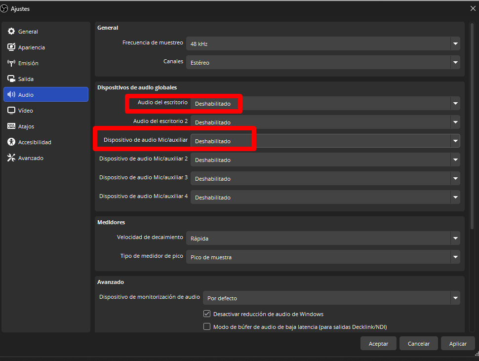Image resolution: width=479 pixels, height=361 pixels.
Task: Click the Avanzado wrench icon
Action: pos(11,158)
